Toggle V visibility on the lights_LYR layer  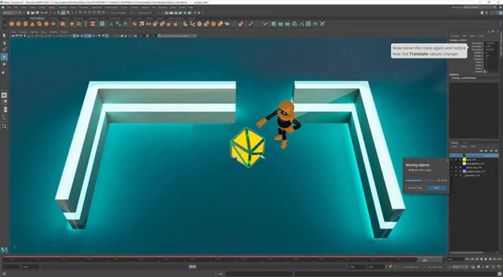coord(452,159)
